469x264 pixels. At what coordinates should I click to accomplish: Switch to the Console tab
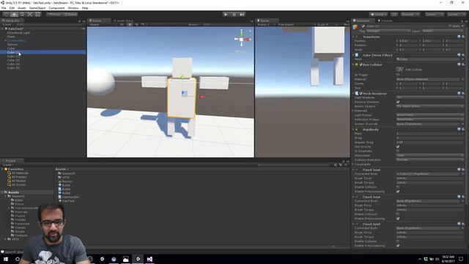coord(385,21)
